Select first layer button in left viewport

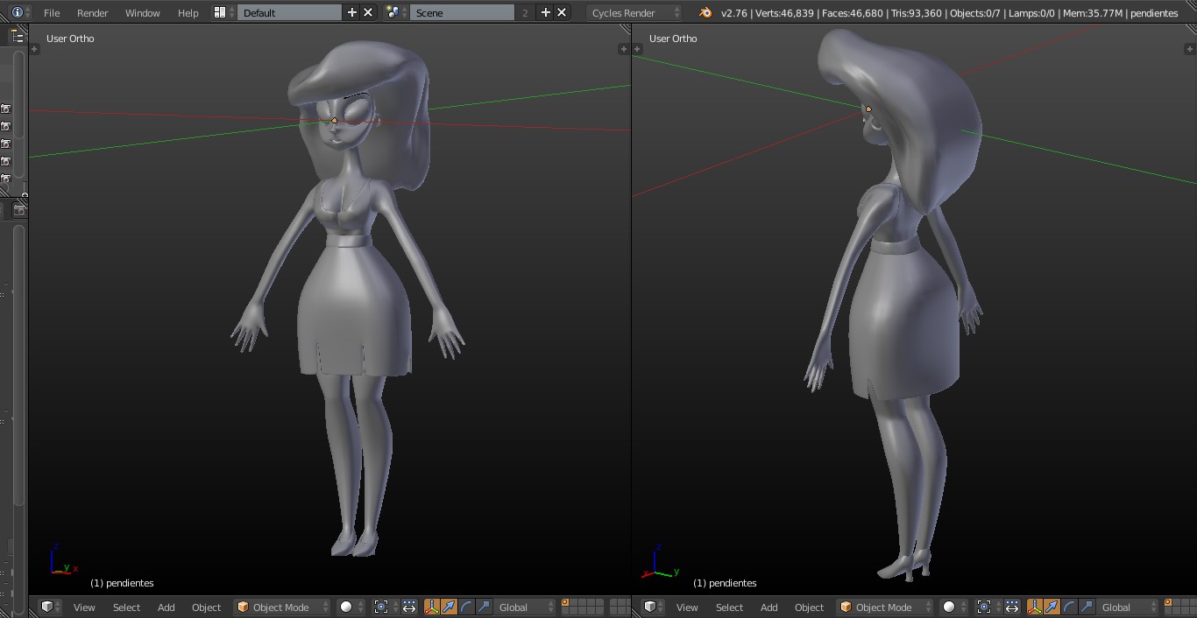tap(567, 603)
